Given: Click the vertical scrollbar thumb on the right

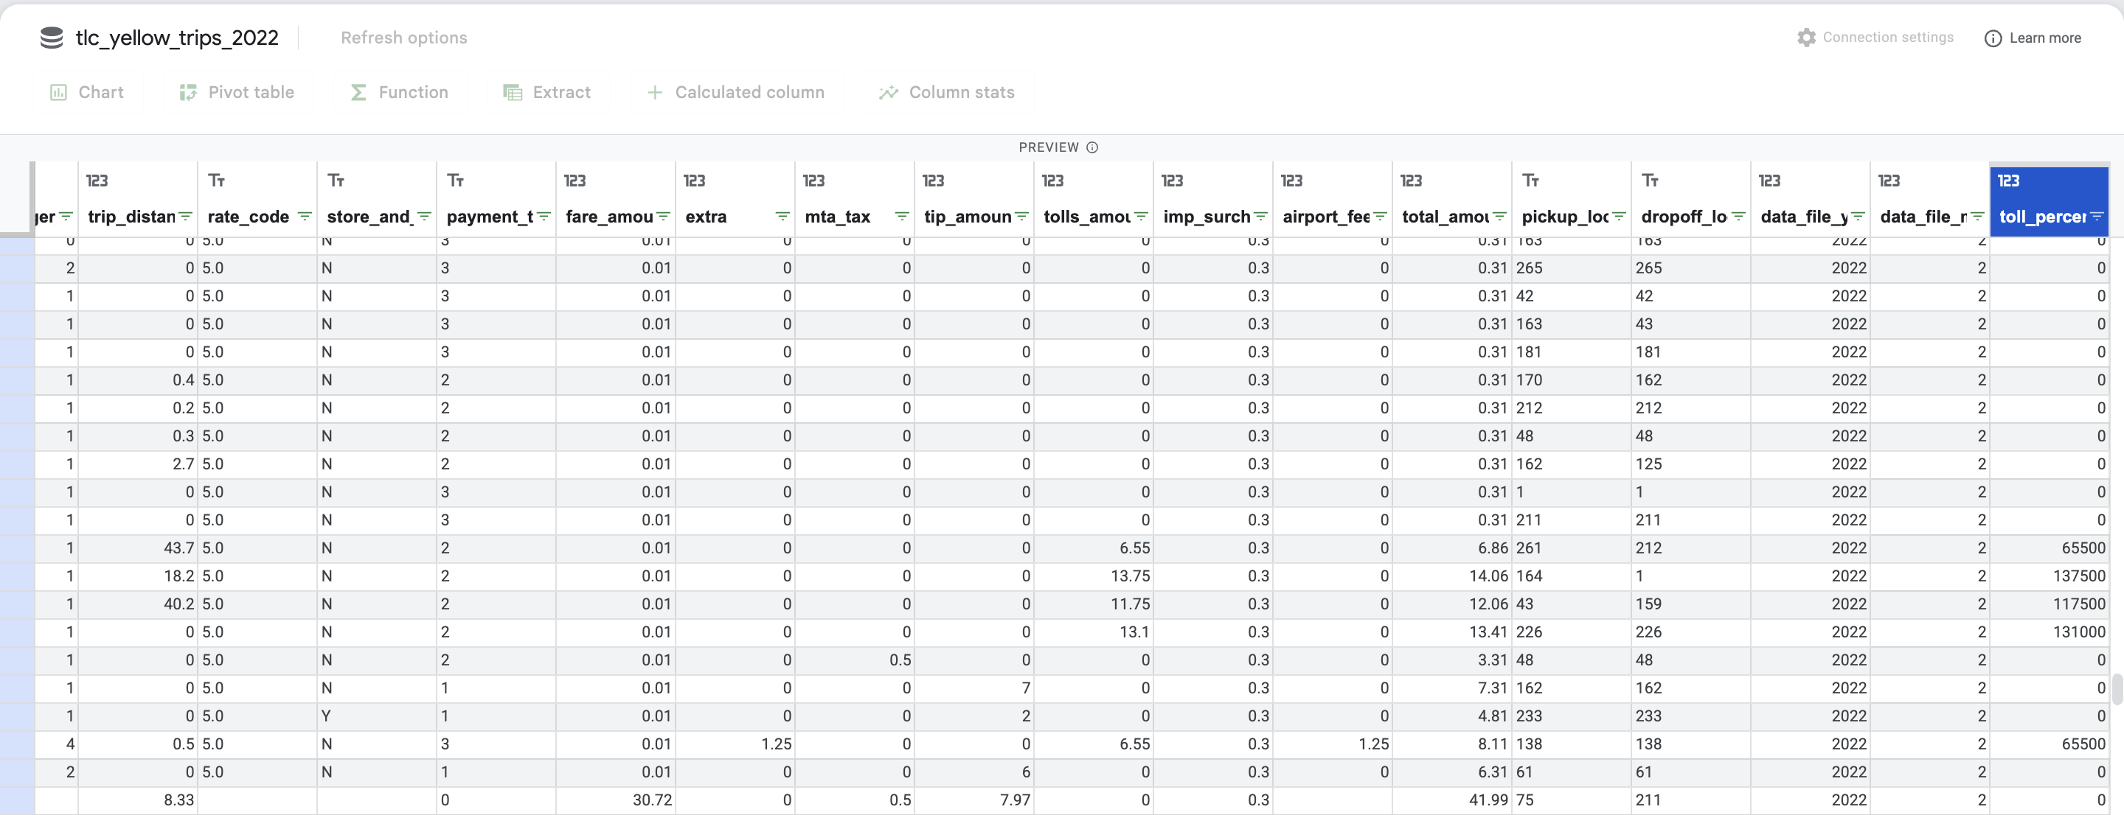Looking at the screenshot, I should [2116, 689].
